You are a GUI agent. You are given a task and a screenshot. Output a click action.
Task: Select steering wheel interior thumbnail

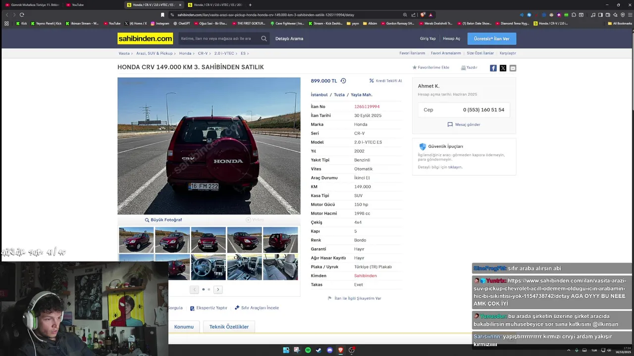tap(209, 267)
